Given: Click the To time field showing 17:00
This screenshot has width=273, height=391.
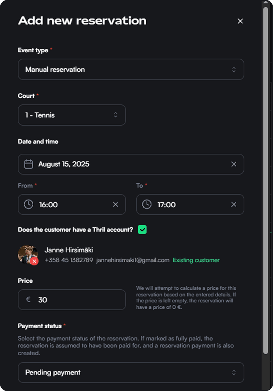Looking at the screenshot, I should coord(183,204).
